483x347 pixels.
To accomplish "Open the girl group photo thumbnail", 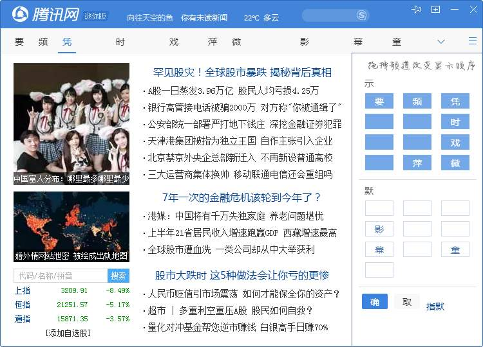I will 71,124.
